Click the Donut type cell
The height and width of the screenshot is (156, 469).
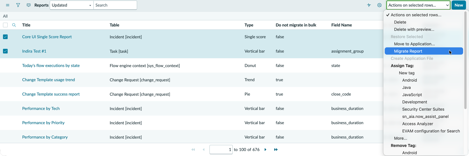coord(250,66)
